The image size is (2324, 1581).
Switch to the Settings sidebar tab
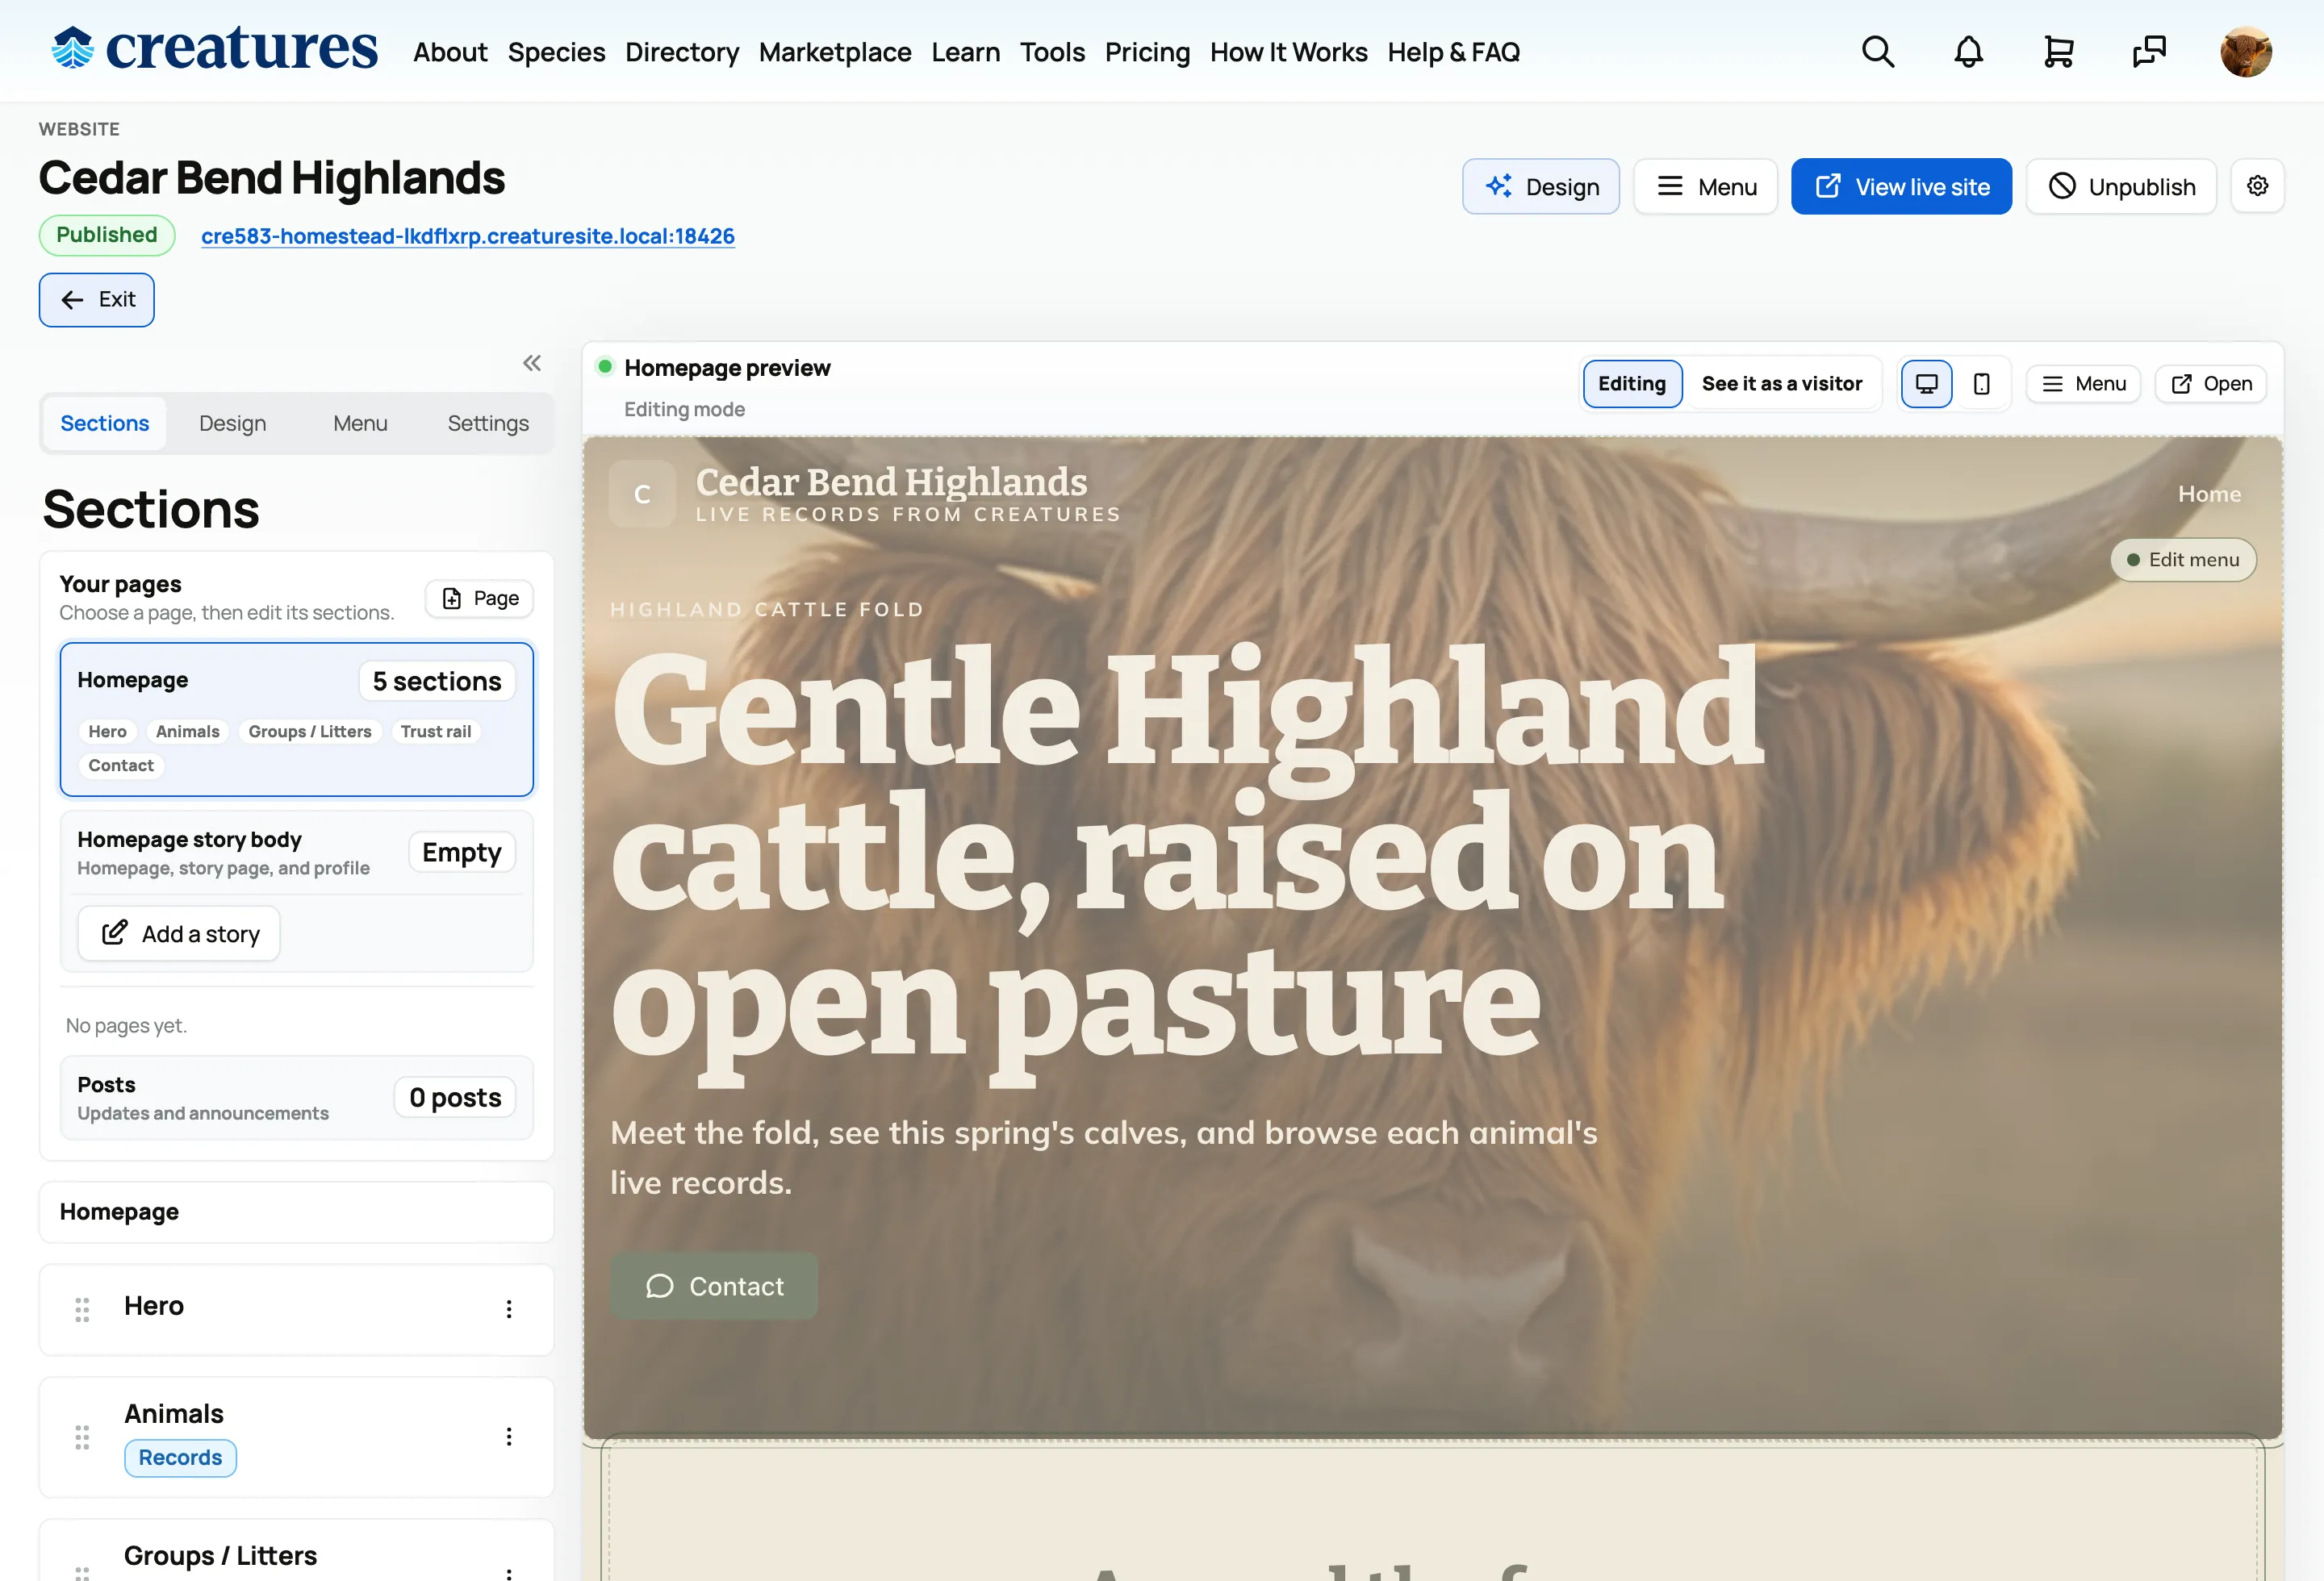point(488,423)
